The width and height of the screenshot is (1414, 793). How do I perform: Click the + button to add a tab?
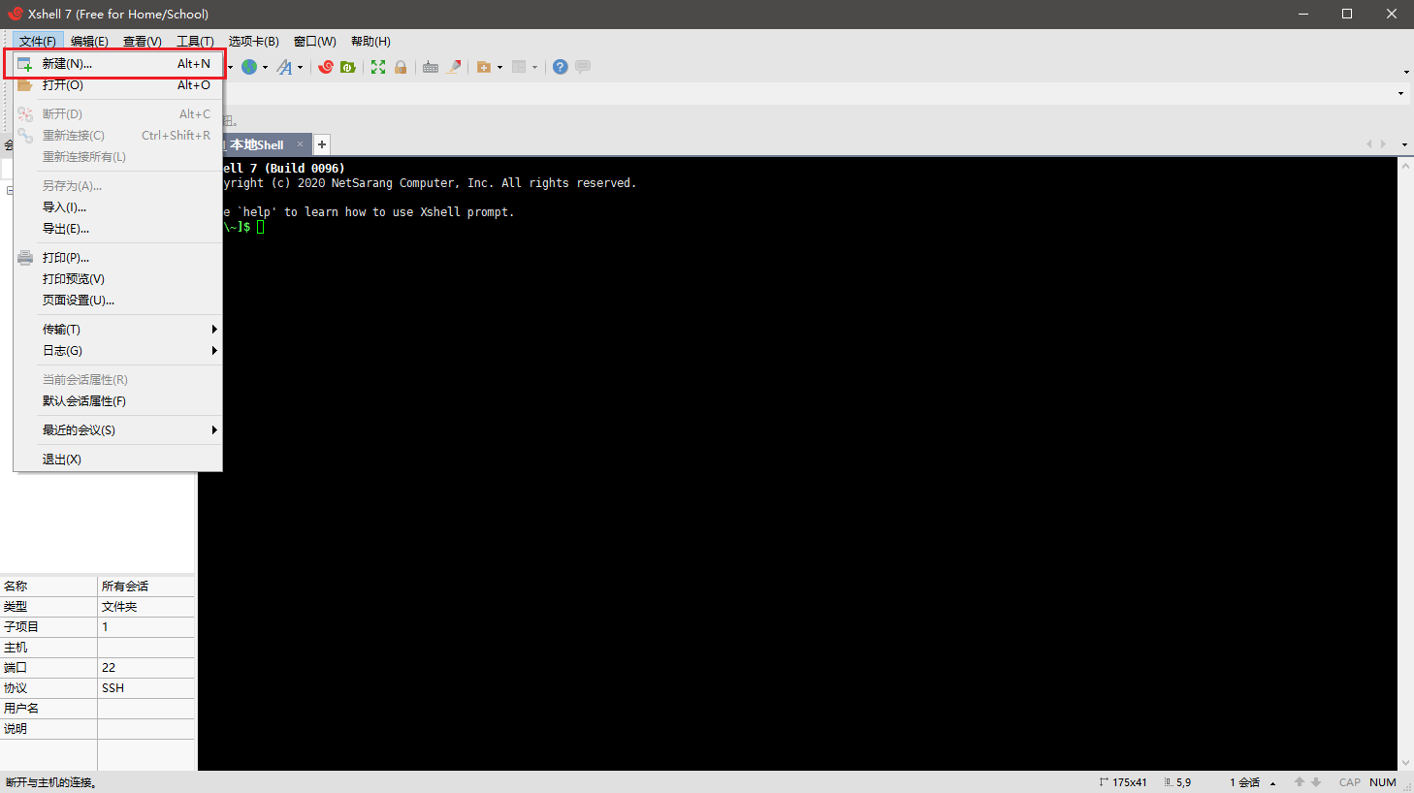321,143
